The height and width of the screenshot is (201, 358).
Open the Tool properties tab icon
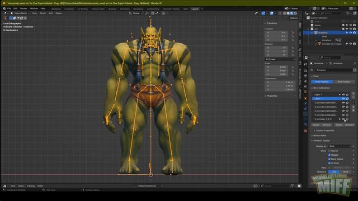[306, 64]
